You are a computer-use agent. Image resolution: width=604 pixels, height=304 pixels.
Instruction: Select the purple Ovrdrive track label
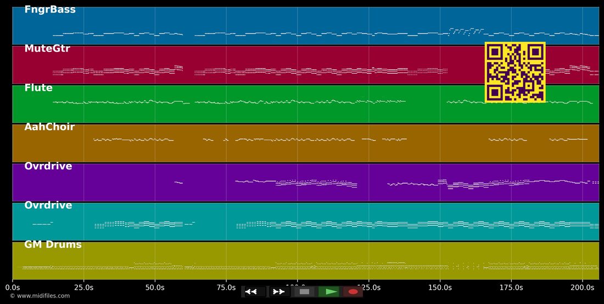[48, 166]
